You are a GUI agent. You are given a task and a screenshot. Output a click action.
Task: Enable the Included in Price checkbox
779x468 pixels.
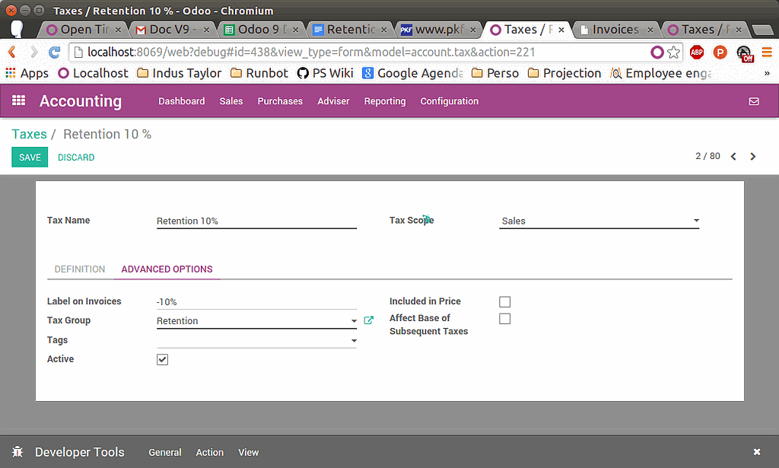click(x=504, y=301)
